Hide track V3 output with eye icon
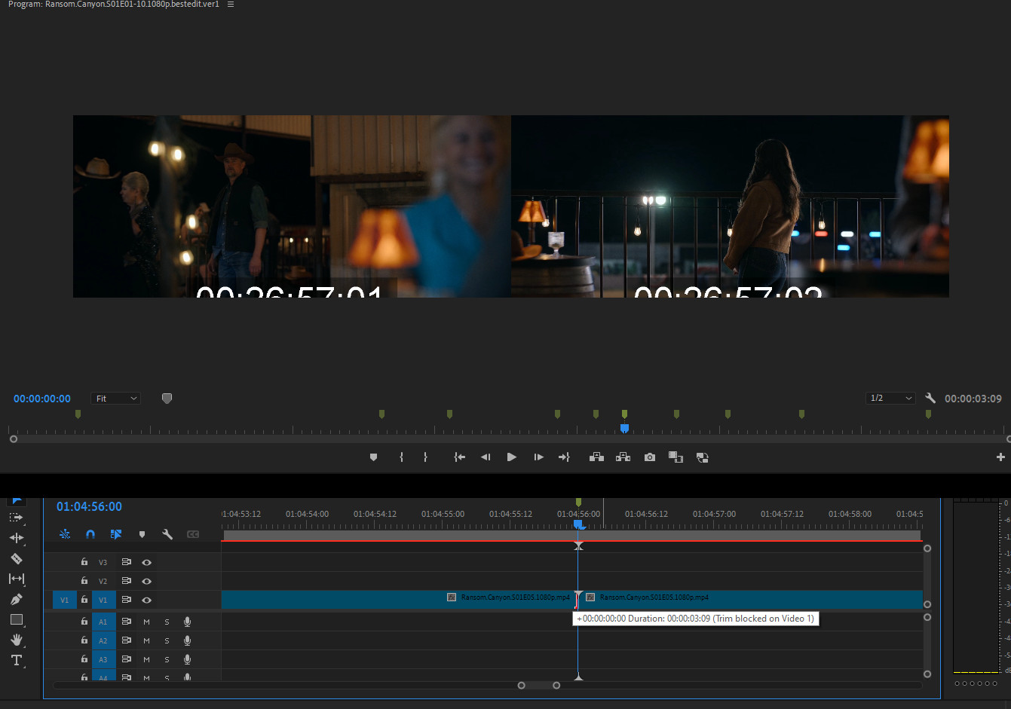The height and width of the screenshot is (709, 1011). [147, 562]
